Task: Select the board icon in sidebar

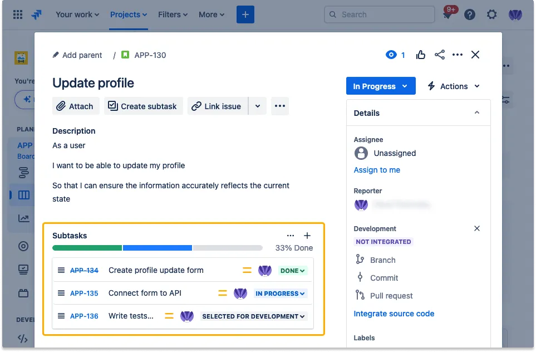Action: 23,195
